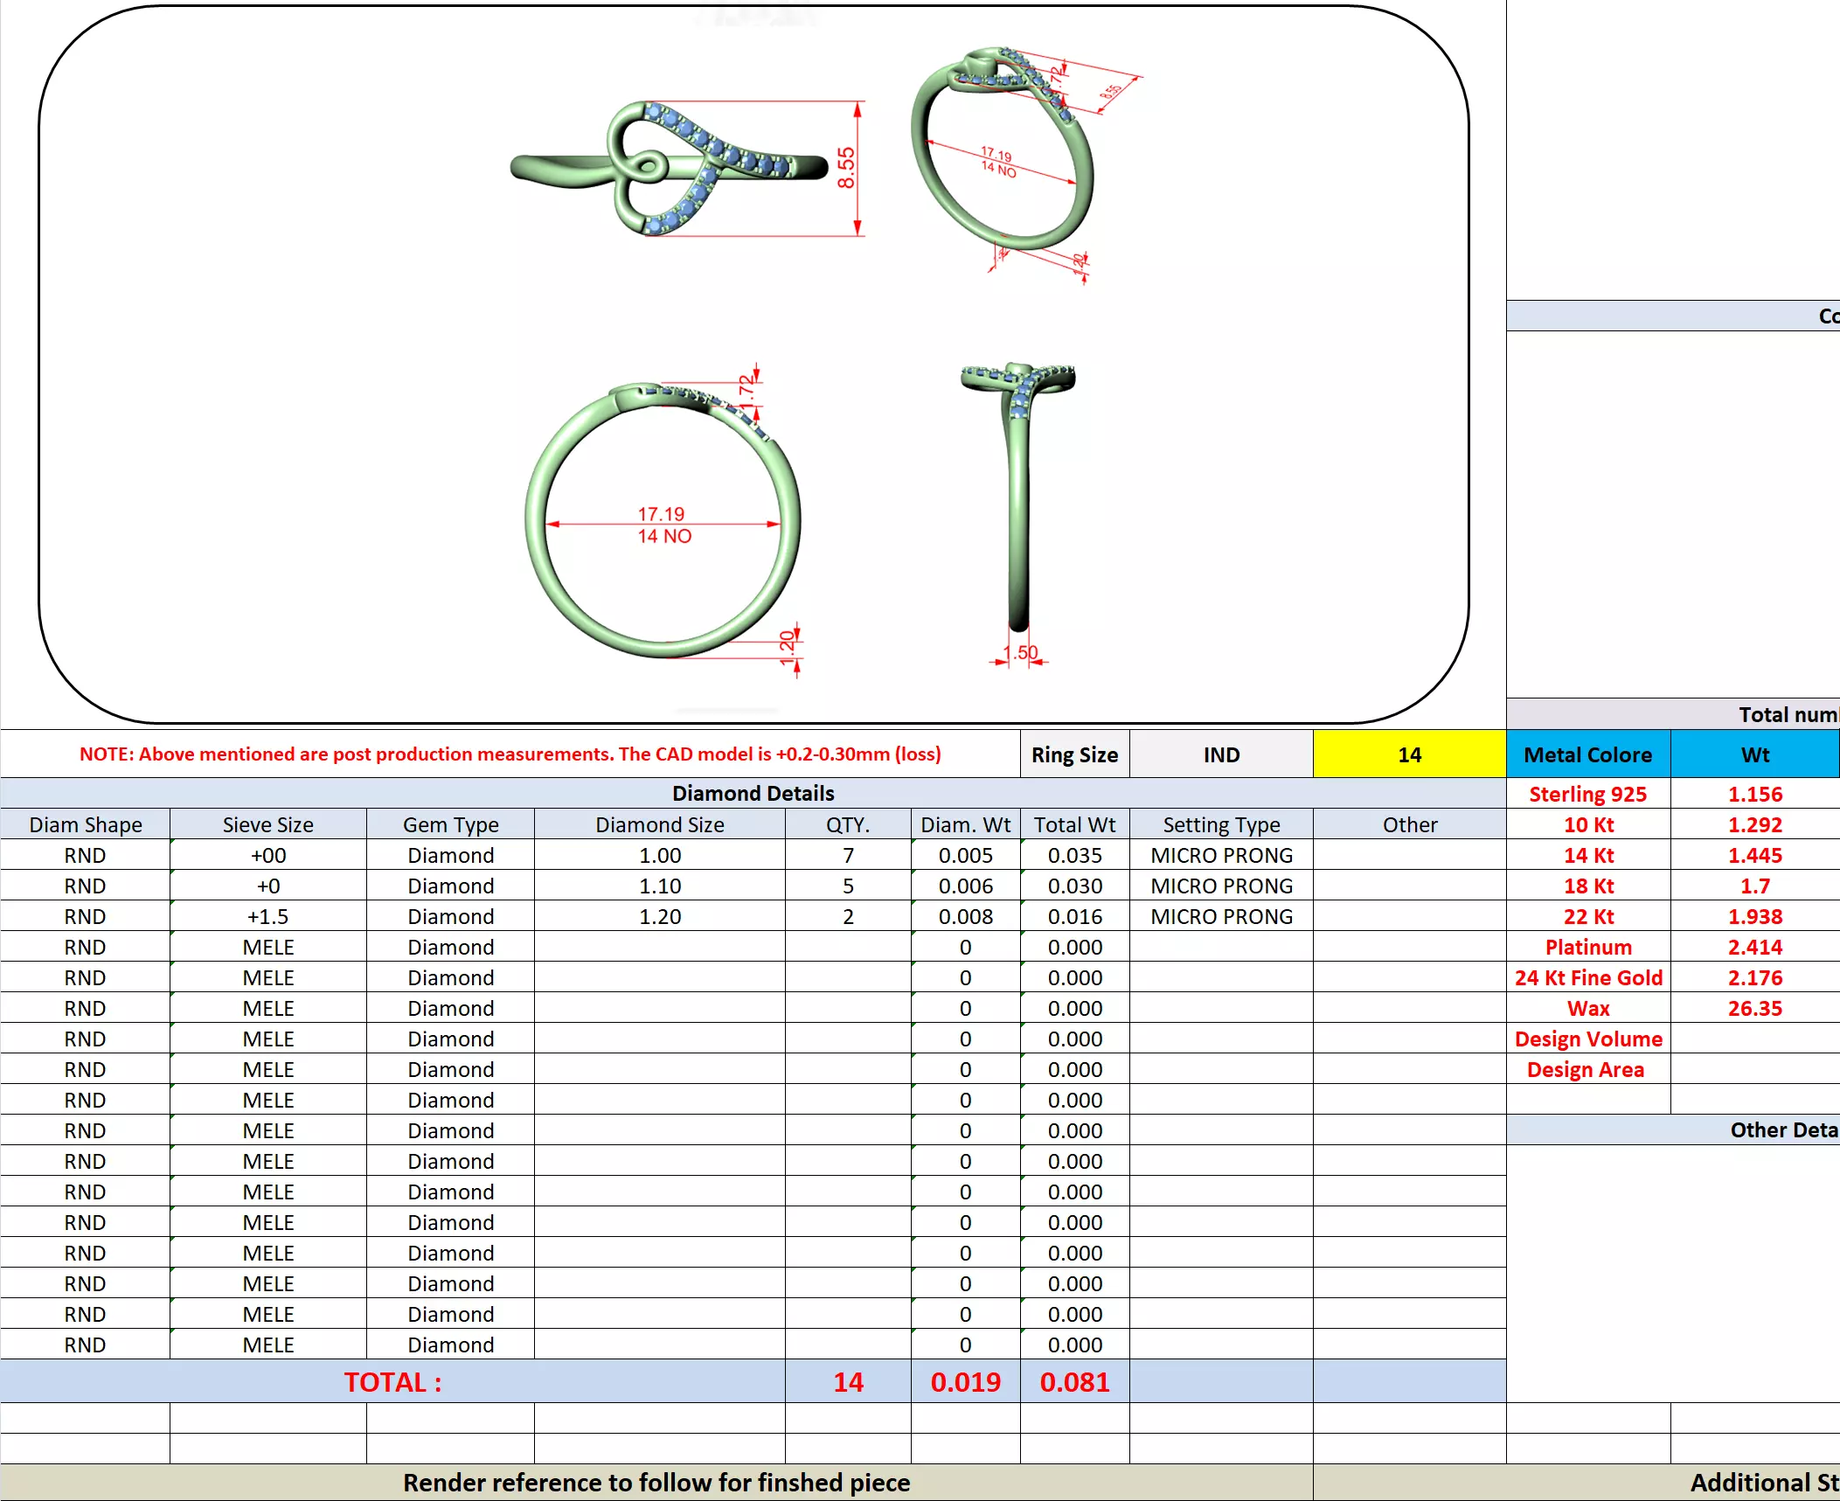Click the total weight cell 0.081
This screenshot has height=1501, width=1840.
click(1073, 1381)
